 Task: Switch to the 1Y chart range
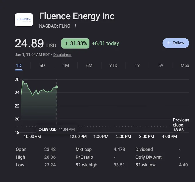(x=137, y=66)
